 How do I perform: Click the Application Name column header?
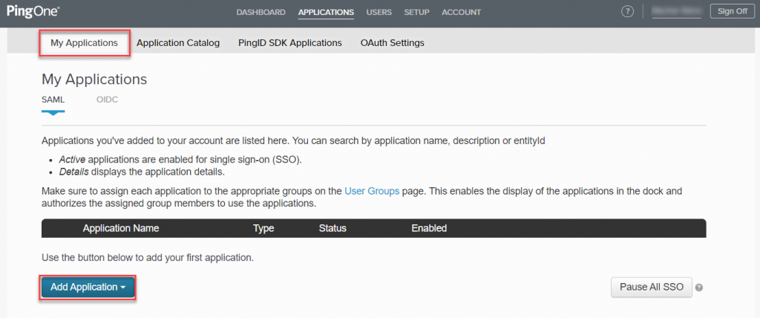[121, 228]
